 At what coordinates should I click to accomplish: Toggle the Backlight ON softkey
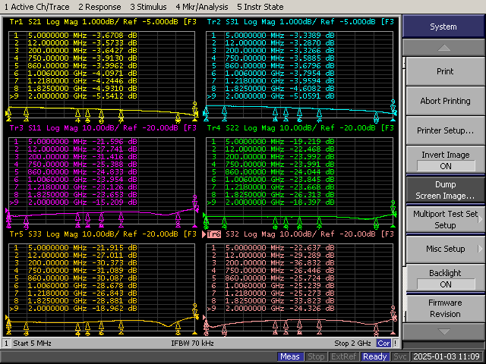click(445, 278)
